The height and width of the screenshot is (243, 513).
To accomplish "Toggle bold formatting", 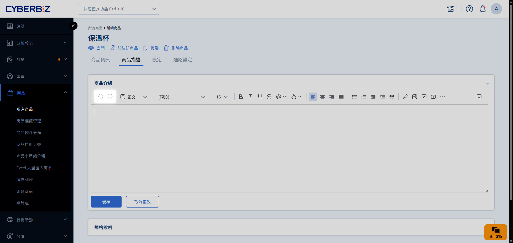I will click(241, 97).
